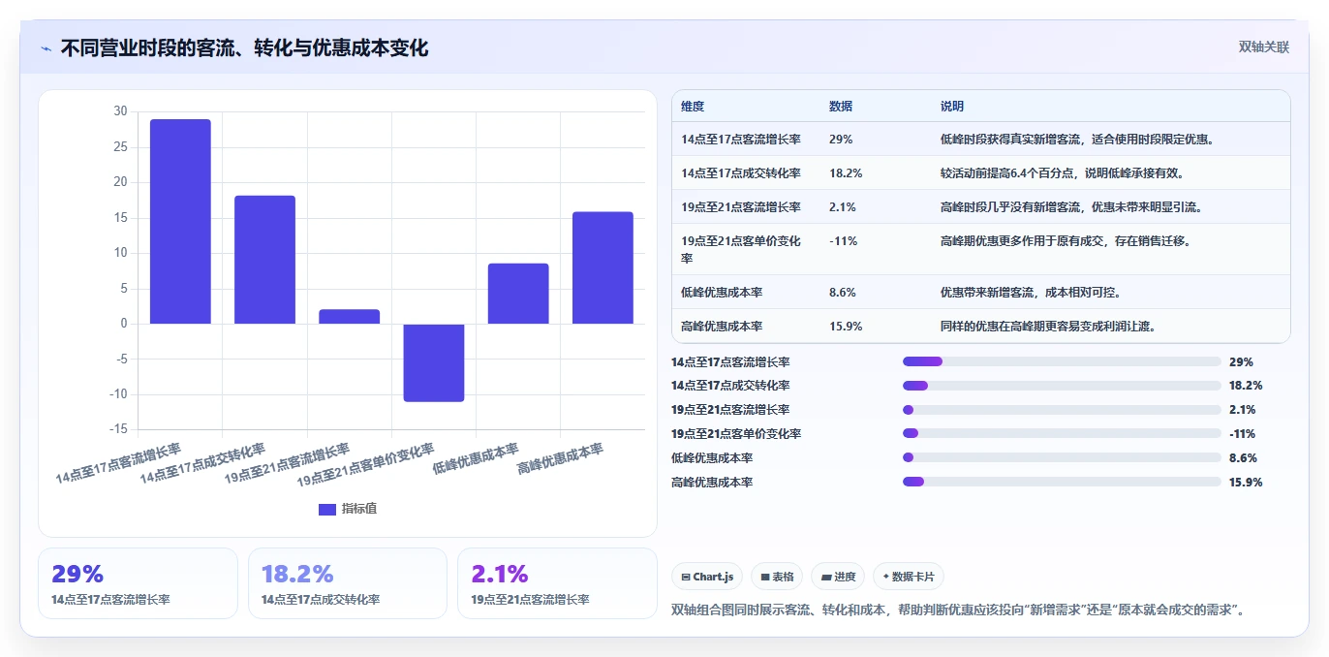Click table cell 19点至21点客单价变化率
The image size is (1329, 657).
[741, 249]
